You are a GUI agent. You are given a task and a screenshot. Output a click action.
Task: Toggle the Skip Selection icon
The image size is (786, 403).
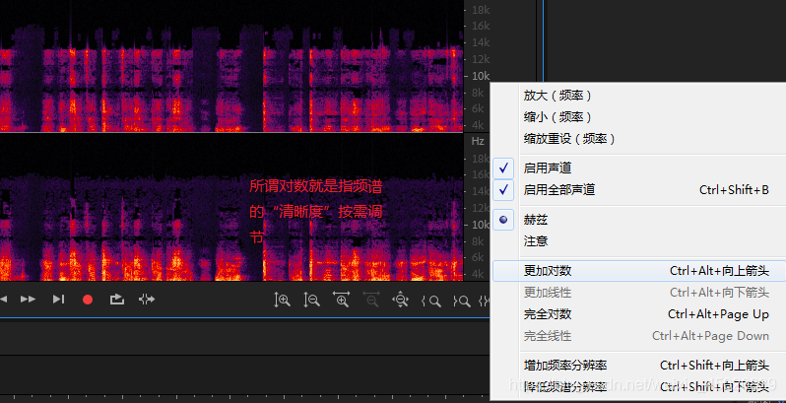click(x=147, y=300)
